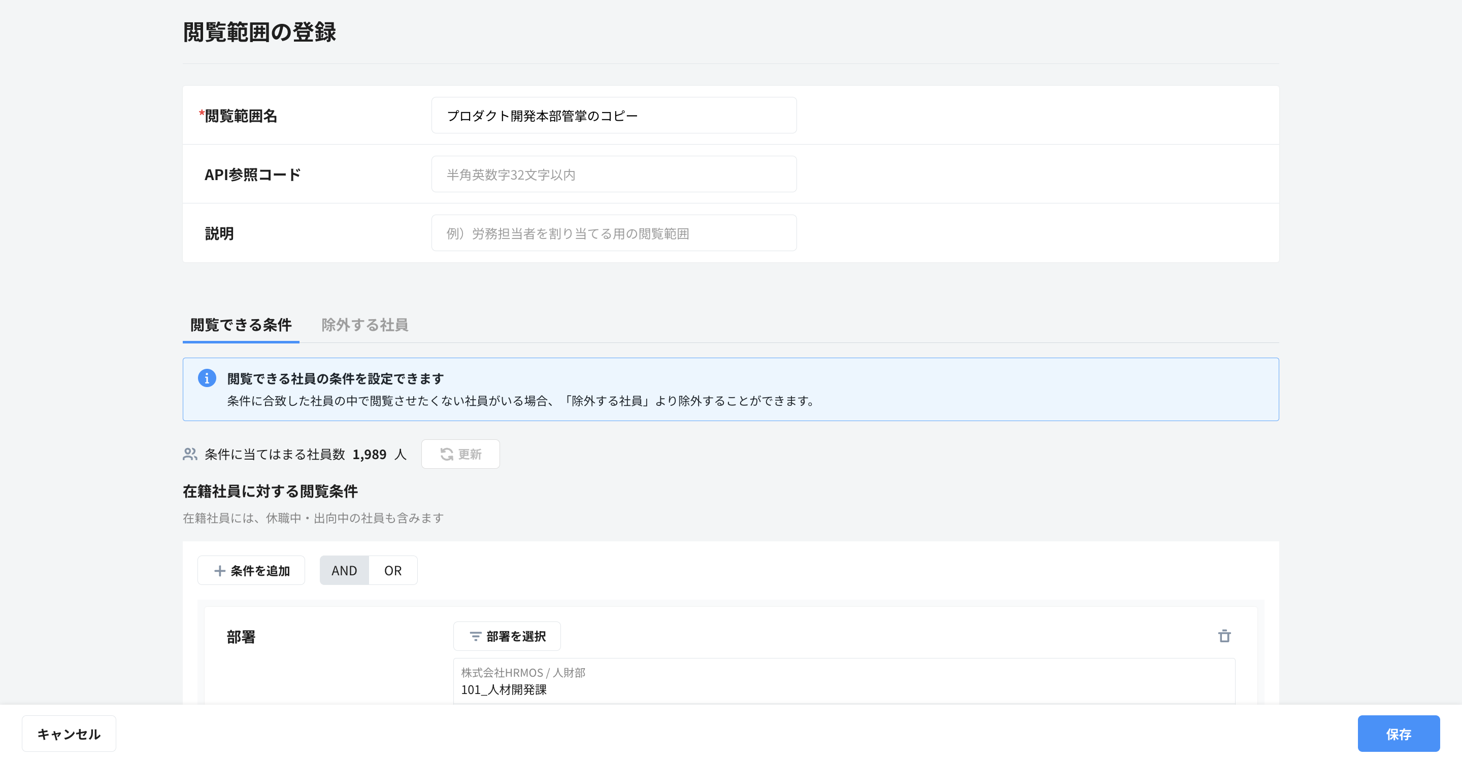The image size is (1462, 763).
Task: Click the 閲覧範囲名 field label
Action: click(241, 116)
